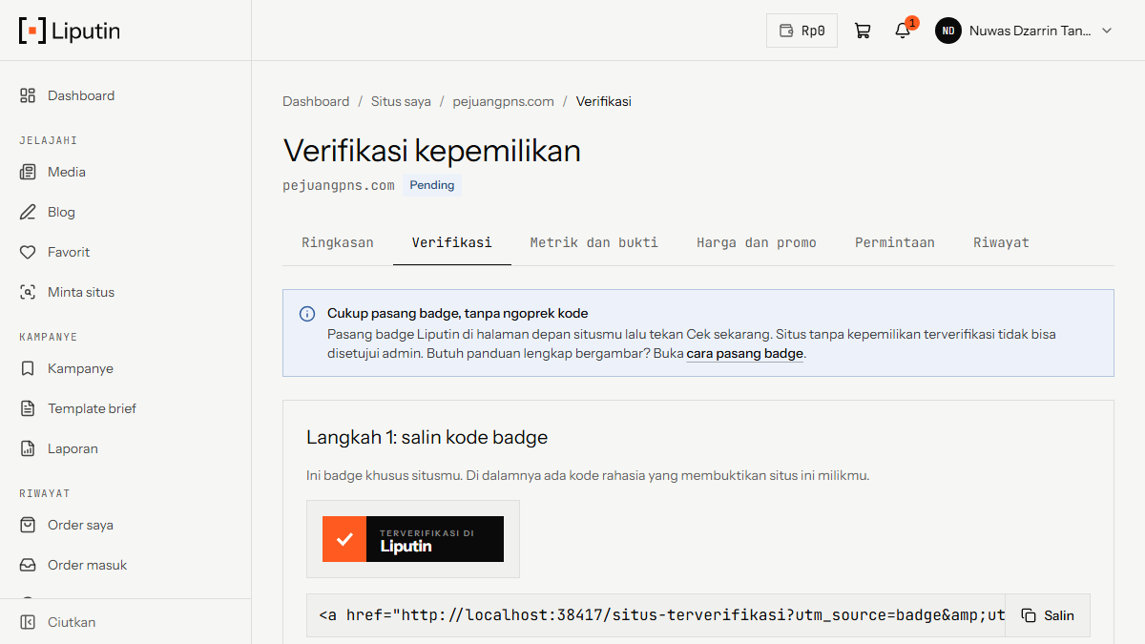
Task: Go to Dashboard breadcrumb
Action: click(316, 101)
